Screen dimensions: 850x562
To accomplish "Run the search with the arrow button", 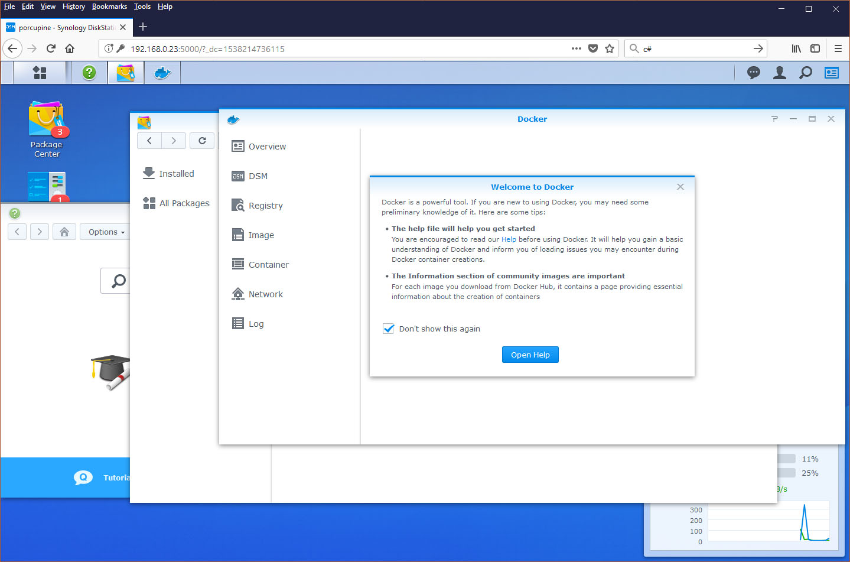I will click(758, 48).
